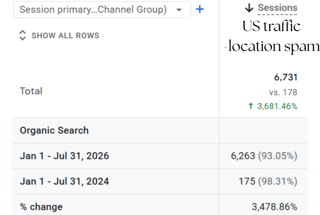Select the Organic Search row
The width and height of the screenshot is (320, 215).
coord(160,130)
